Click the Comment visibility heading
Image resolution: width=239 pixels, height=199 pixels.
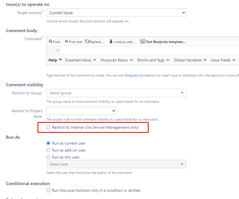click(x=25, y=85)
